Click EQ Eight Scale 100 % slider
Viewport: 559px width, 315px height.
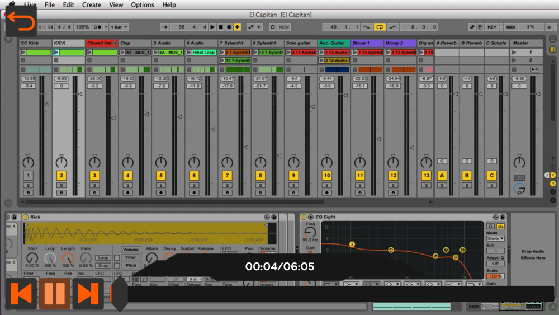coord(495,276)
